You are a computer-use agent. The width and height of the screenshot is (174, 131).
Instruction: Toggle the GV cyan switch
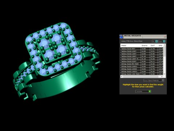coord(157,41)
